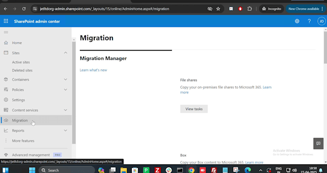Screen dimensions: 327x173
Task: Open the app launcher waffle icon
Action: [6, 21]
